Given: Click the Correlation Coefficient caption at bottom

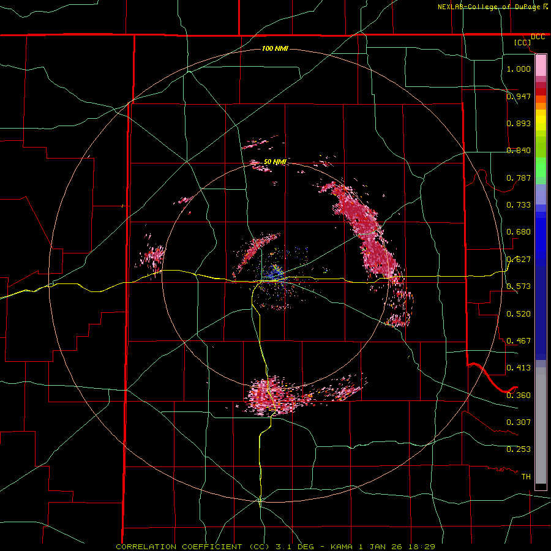Looking at the screenshot, I should tap(275, 547).
